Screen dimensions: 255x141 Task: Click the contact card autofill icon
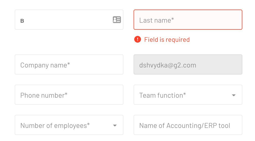tap(117, 20)
